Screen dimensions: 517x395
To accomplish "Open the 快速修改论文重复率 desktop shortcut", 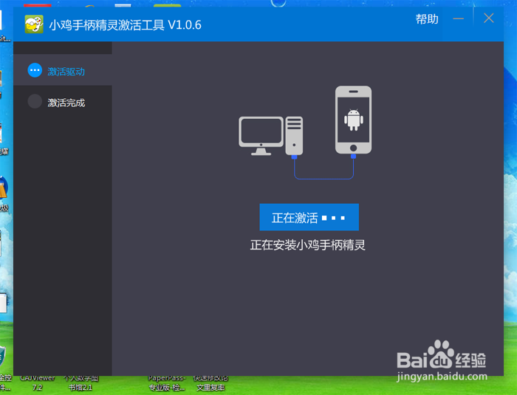I will coord(210,383).
